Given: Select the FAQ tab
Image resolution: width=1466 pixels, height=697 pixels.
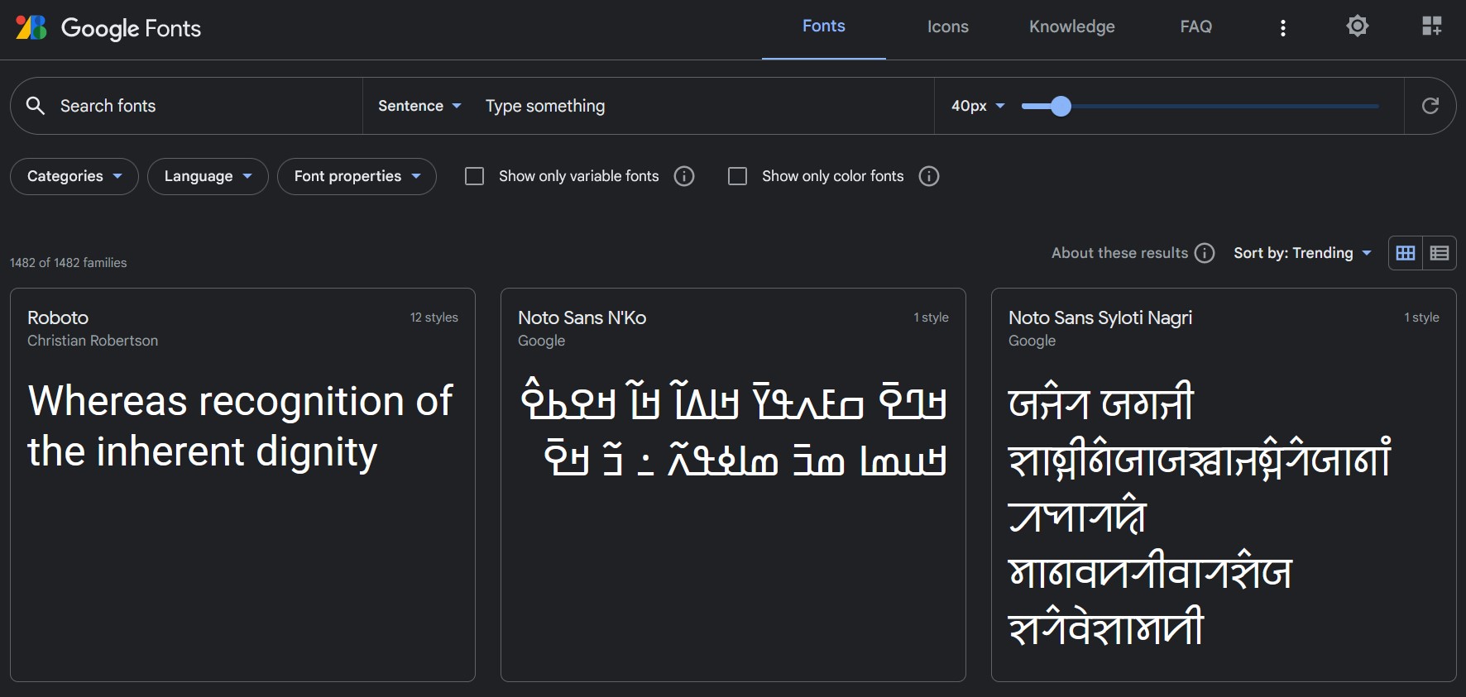Looking at the screenshot, I should click(x=1196, y=26).
